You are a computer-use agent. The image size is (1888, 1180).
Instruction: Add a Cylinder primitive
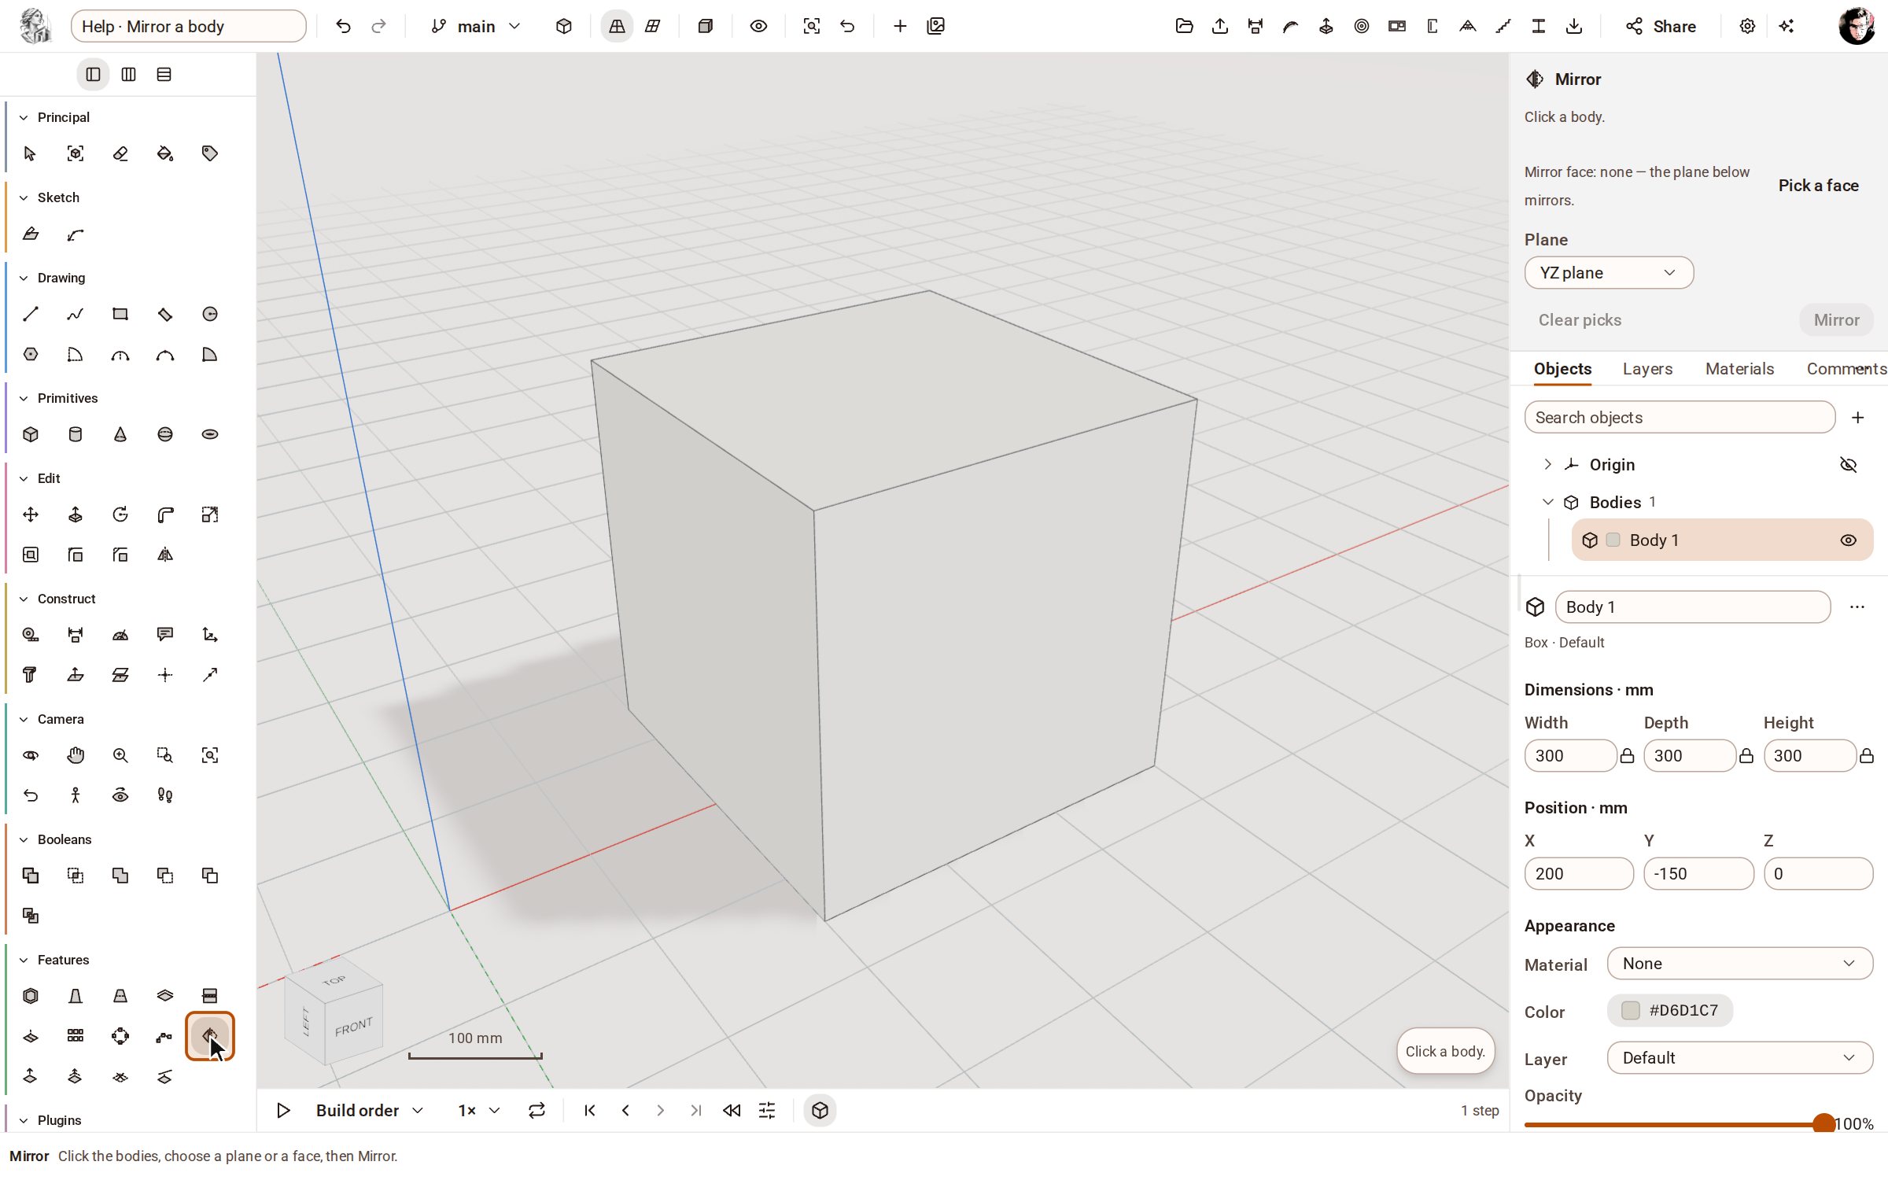click(x=76, y=434)
